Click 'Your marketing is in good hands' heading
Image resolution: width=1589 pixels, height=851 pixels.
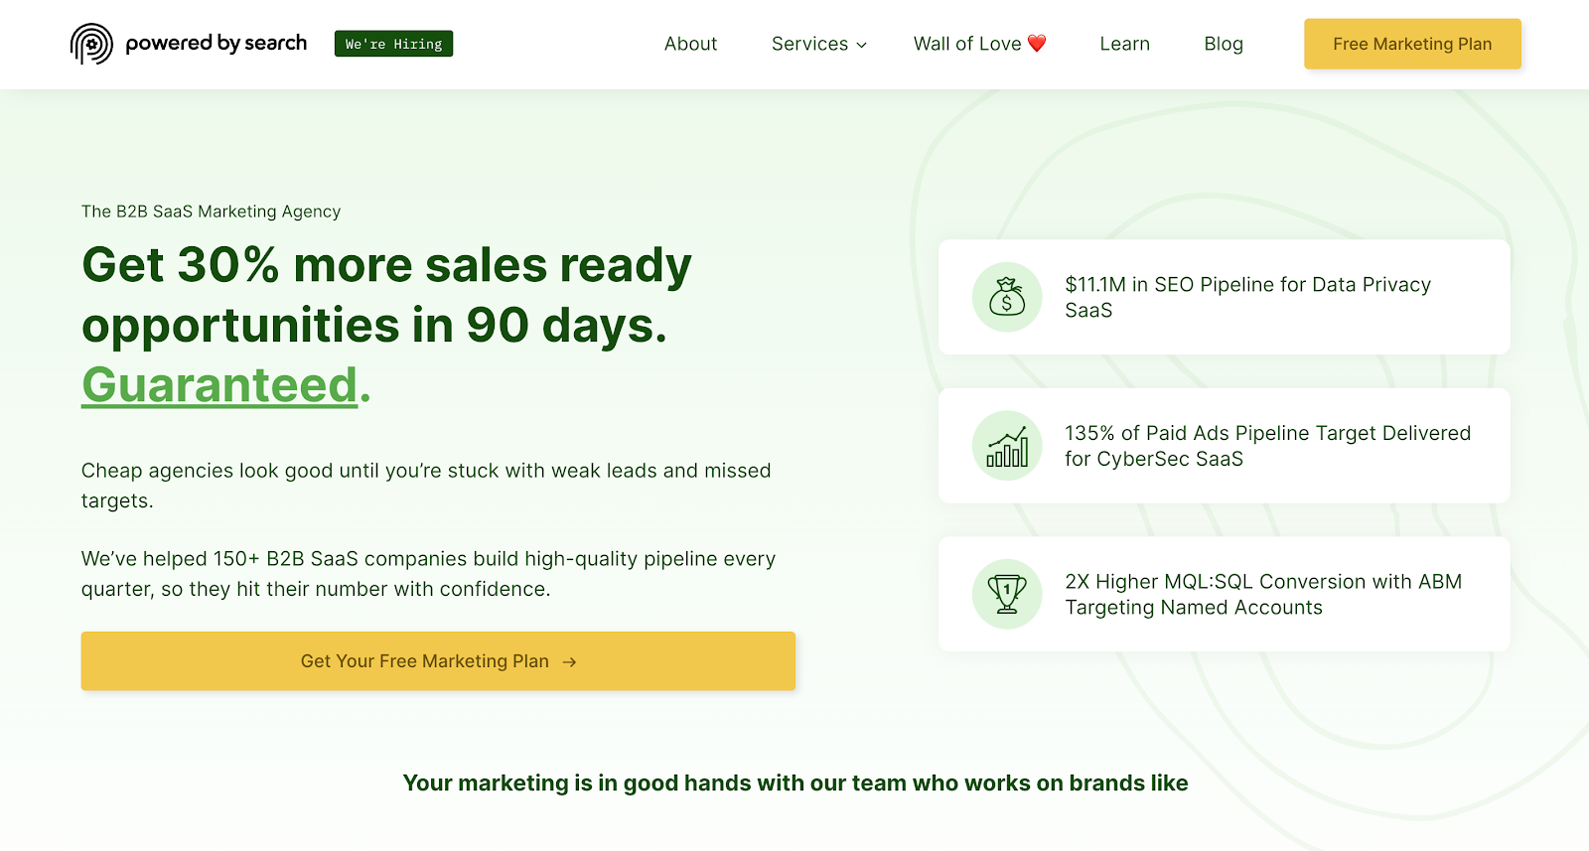[x=794, y=783]
